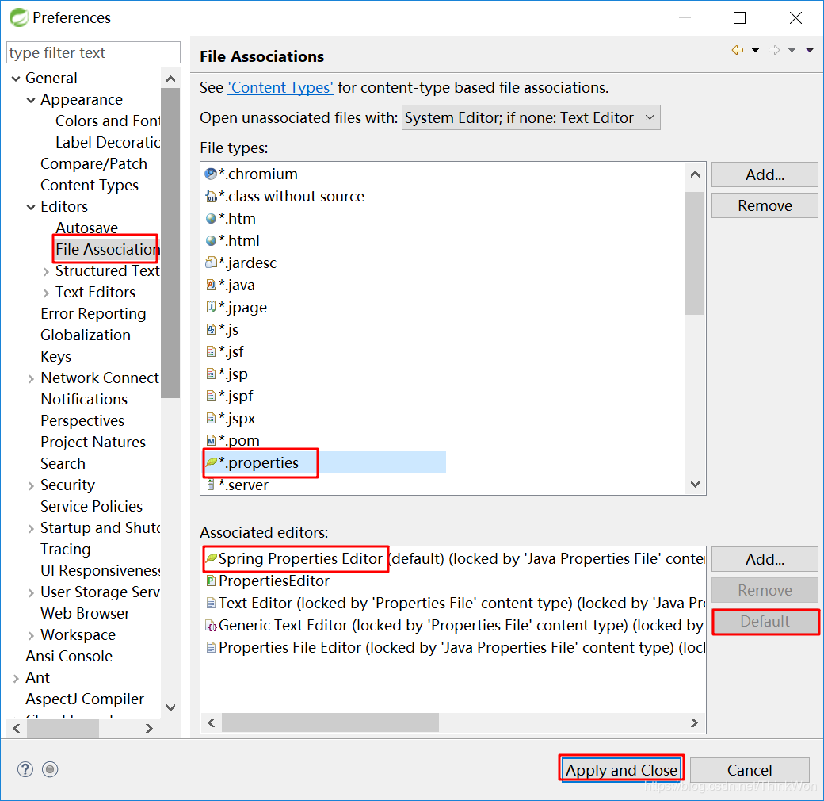Select the *.pom Maven icon
Viewport: 824px width, 801px height.
click(211, 440)
